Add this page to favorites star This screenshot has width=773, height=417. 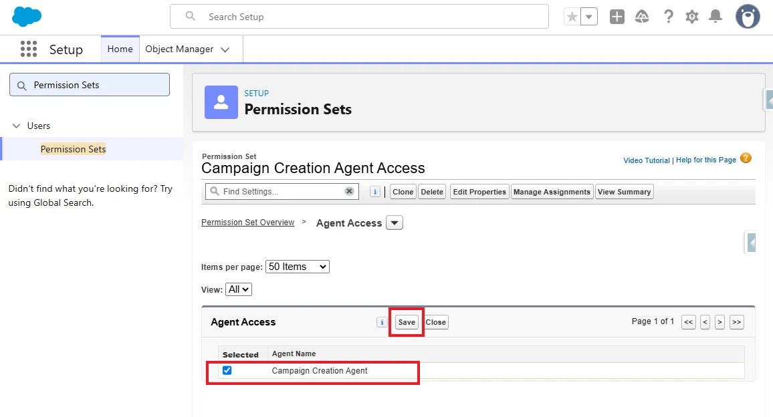coord(572,17)
